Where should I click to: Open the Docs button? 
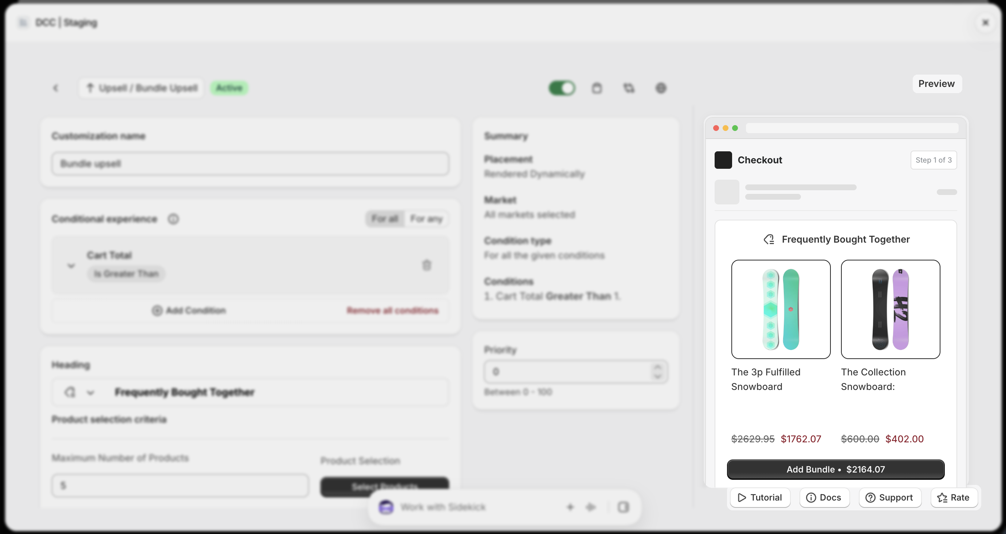(x=824, y=498)
